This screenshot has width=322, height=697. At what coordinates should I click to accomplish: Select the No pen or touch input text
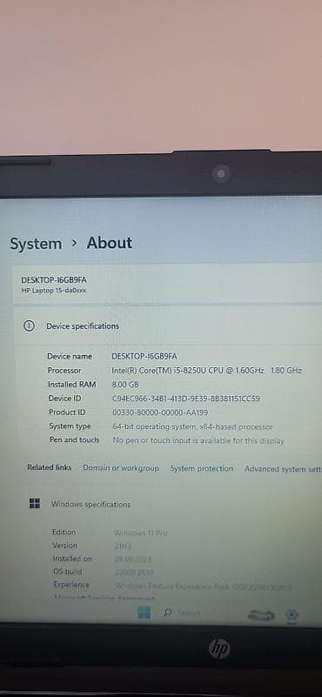198,440
